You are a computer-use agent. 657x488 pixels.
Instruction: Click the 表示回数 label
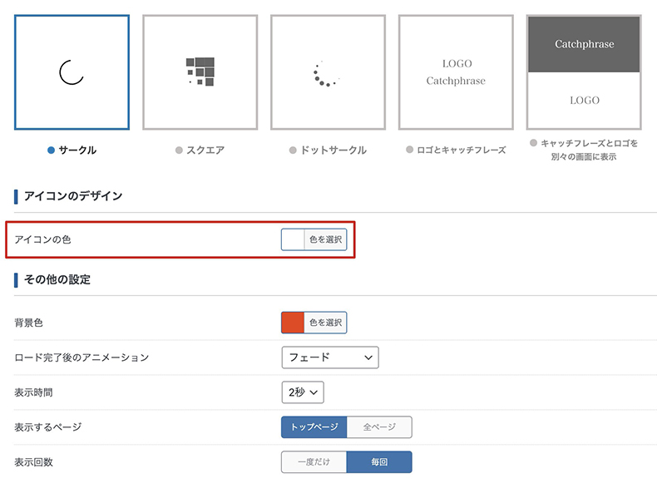tap(33, 462)
